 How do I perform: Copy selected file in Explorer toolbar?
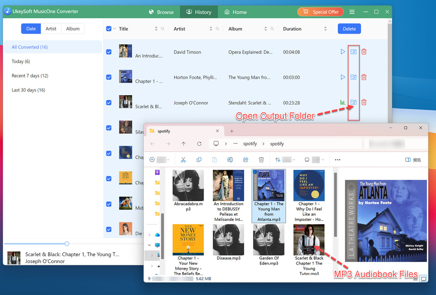pos(199,160)
